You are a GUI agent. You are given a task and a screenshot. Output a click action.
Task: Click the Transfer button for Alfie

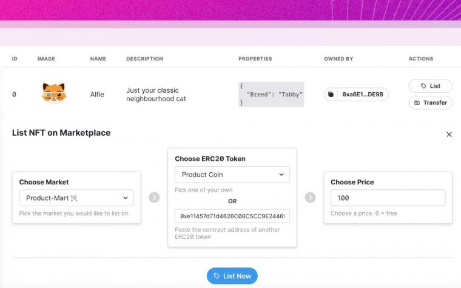(x=431, y=102)
